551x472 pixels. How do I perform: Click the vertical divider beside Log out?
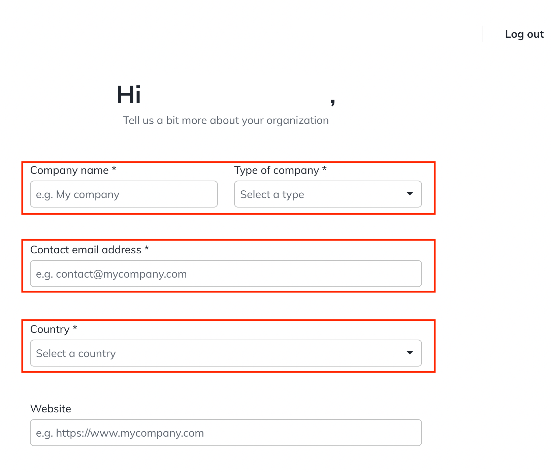click(x=483, y=34)
